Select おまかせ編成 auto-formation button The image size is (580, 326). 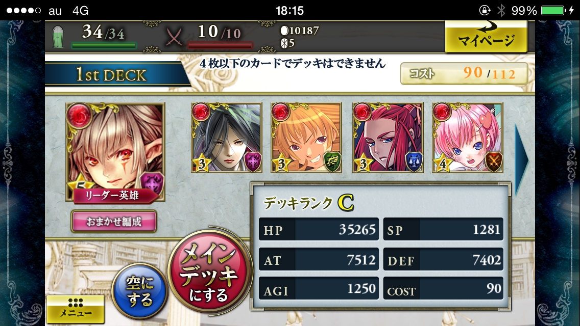pyautogui.click(x=114, y=222)
